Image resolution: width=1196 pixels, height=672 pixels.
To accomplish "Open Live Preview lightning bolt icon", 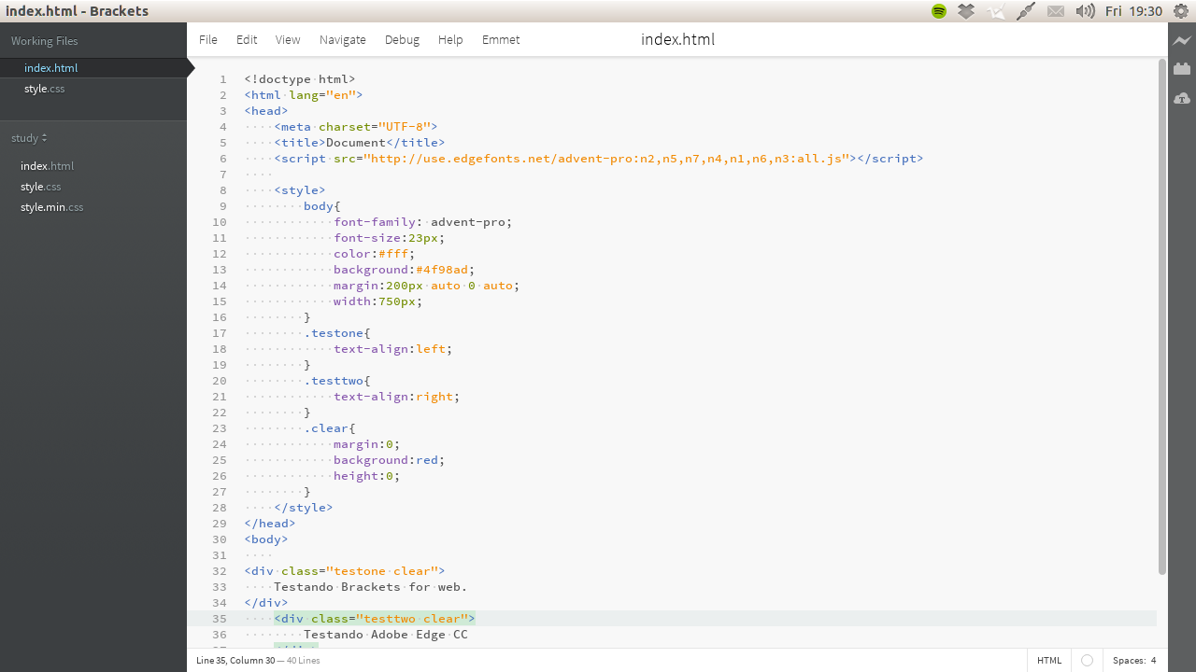I will tap(1182, 40).
